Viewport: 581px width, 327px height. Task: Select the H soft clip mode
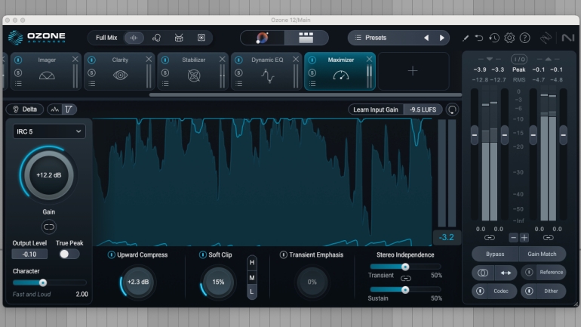(x=252, y=263)
